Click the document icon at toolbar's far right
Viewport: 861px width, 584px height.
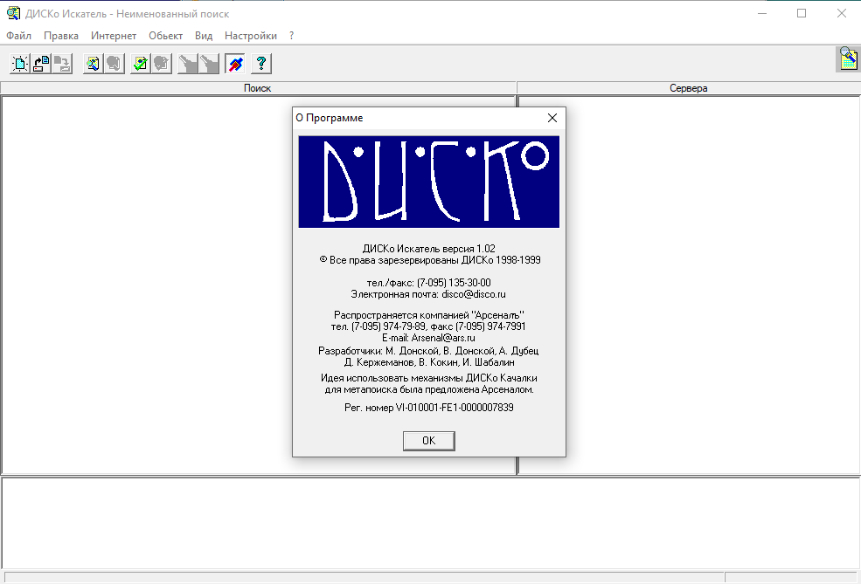tap(849, 58)
